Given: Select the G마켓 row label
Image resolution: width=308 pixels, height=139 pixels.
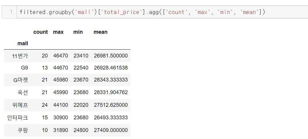Looking at the screenshot, I should click(21, 80).
